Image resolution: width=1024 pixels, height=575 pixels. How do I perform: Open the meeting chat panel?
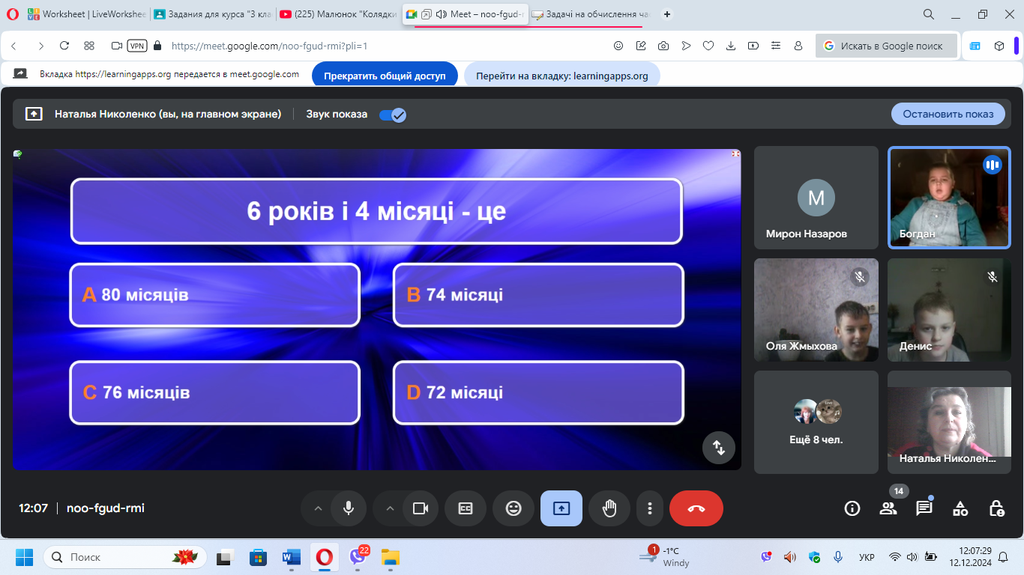click(x=924, y=508)
